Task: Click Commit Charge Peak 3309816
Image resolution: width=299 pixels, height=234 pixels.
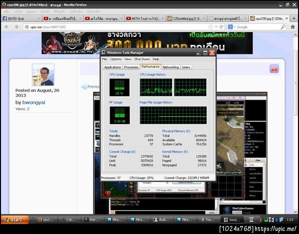Action: pyautogui.click(x=147, y=165)
